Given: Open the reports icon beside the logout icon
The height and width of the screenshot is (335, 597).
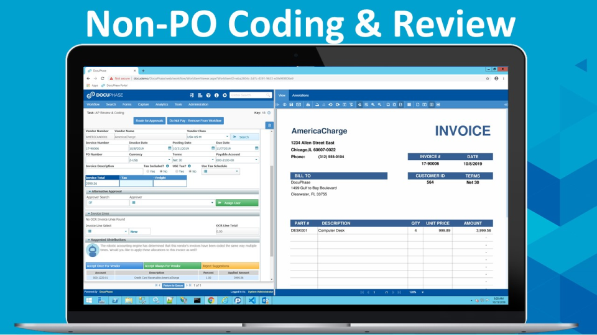Looking at the screenshot, I should pos(200,96).
